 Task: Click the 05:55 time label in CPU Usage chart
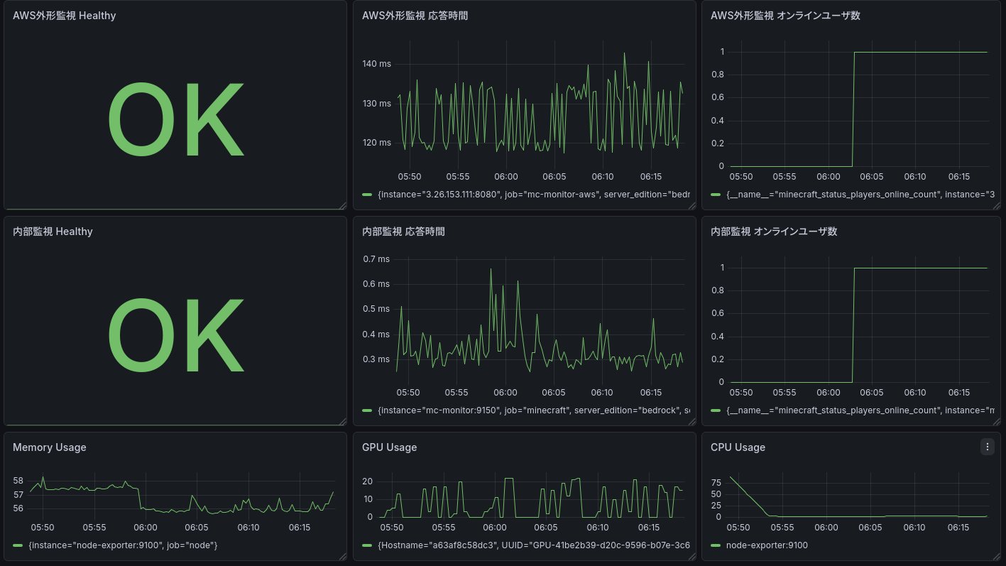pos(783,528)
